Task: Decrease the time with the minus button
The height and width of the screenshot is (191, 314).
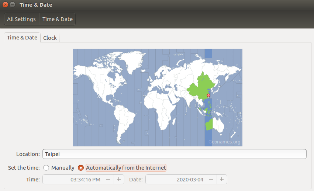Action: [x=108, y=180]
